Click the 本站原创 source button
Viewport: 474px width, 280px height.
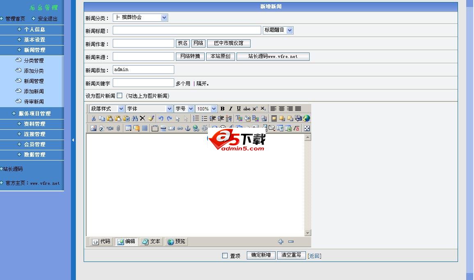220,57
